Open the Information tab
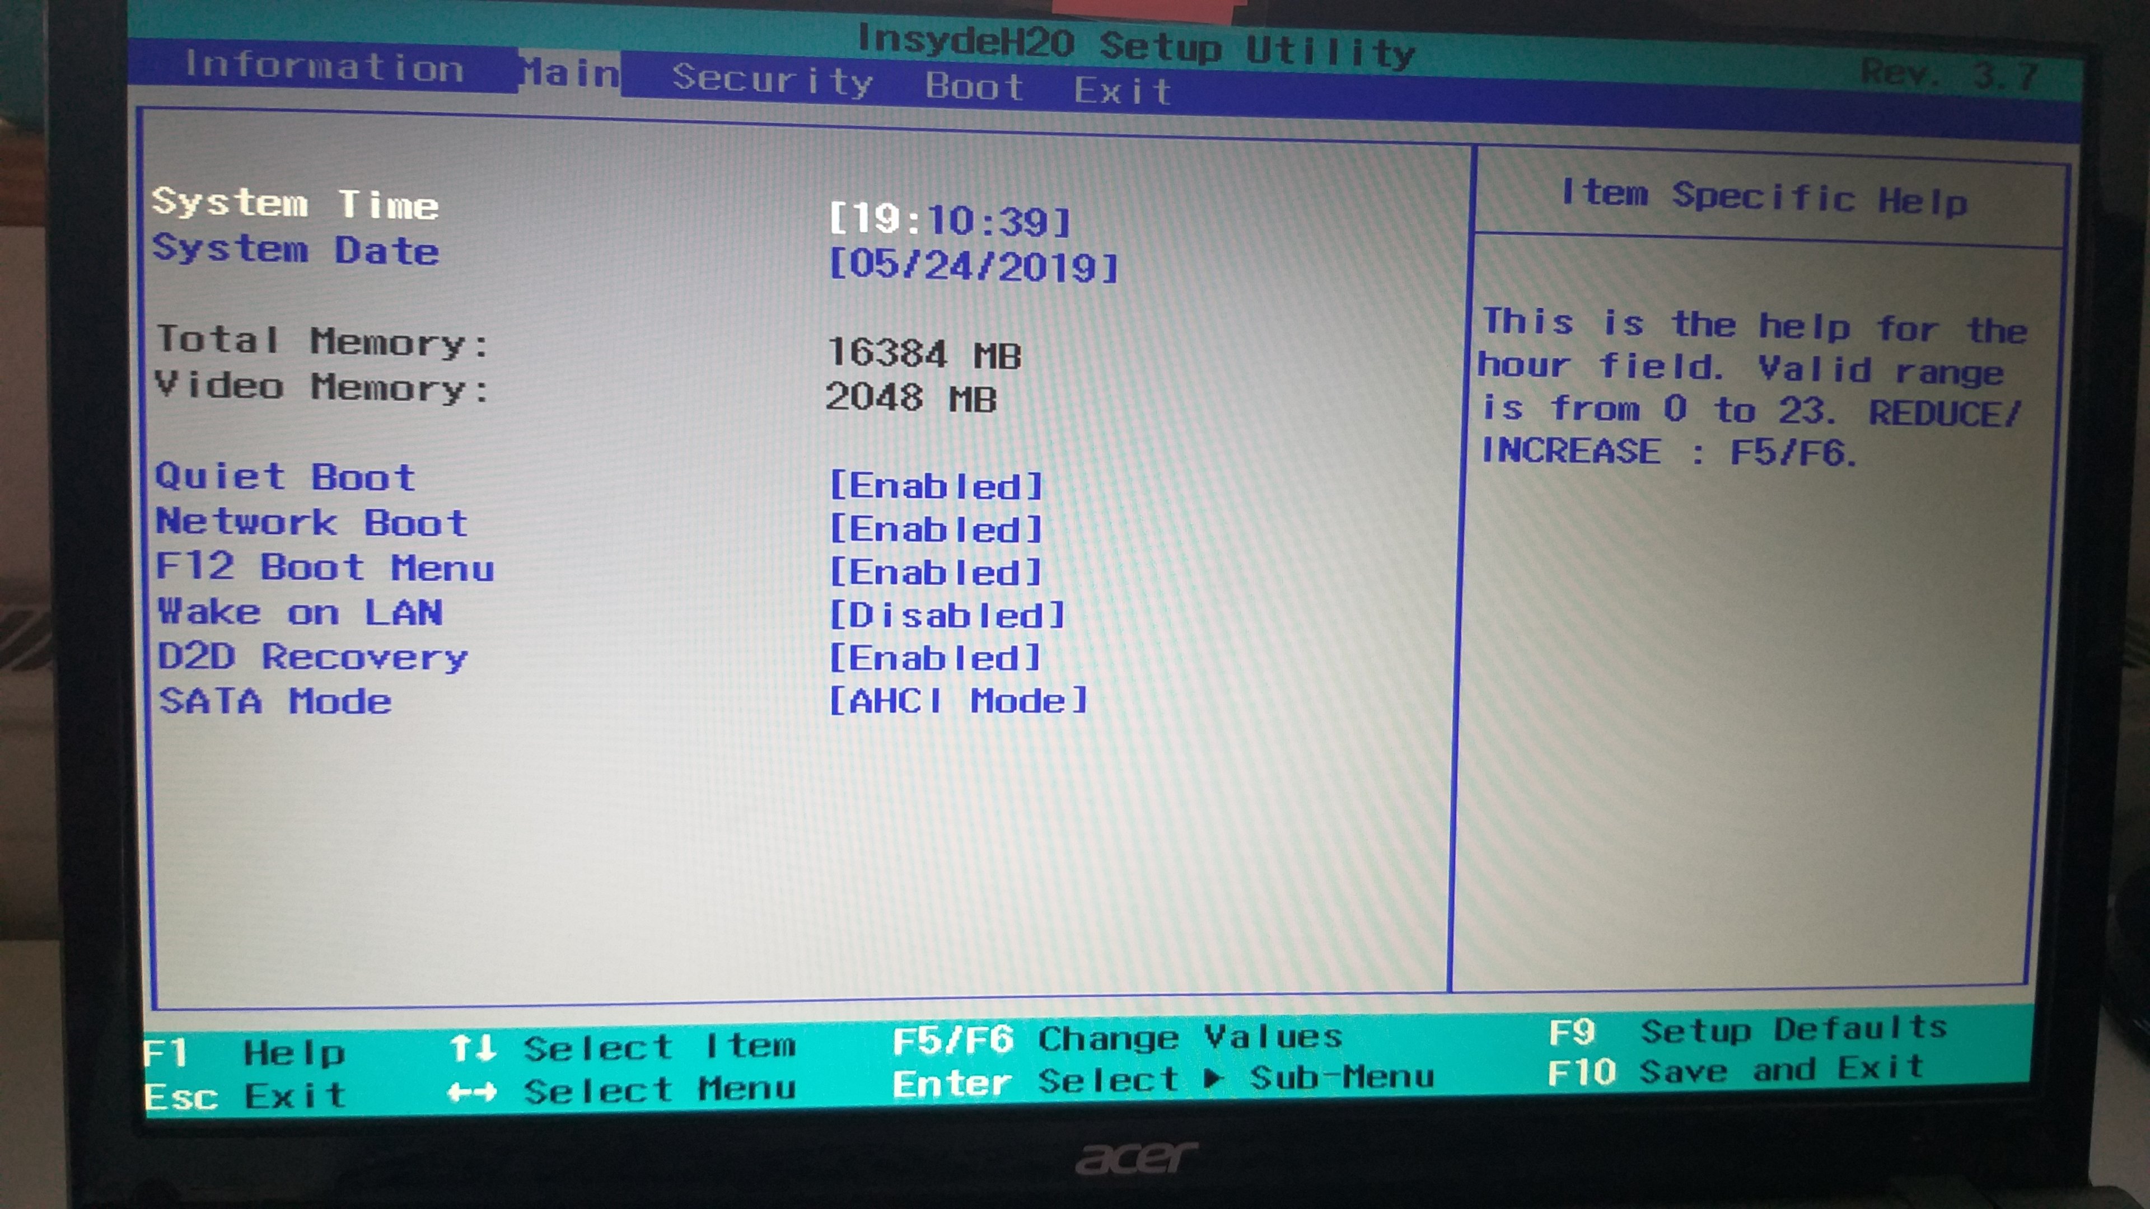 tap(324, 67)
